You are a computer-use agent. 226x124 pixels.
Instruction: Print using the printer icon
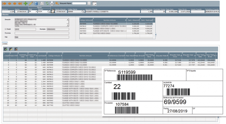[x=52, y=3]
